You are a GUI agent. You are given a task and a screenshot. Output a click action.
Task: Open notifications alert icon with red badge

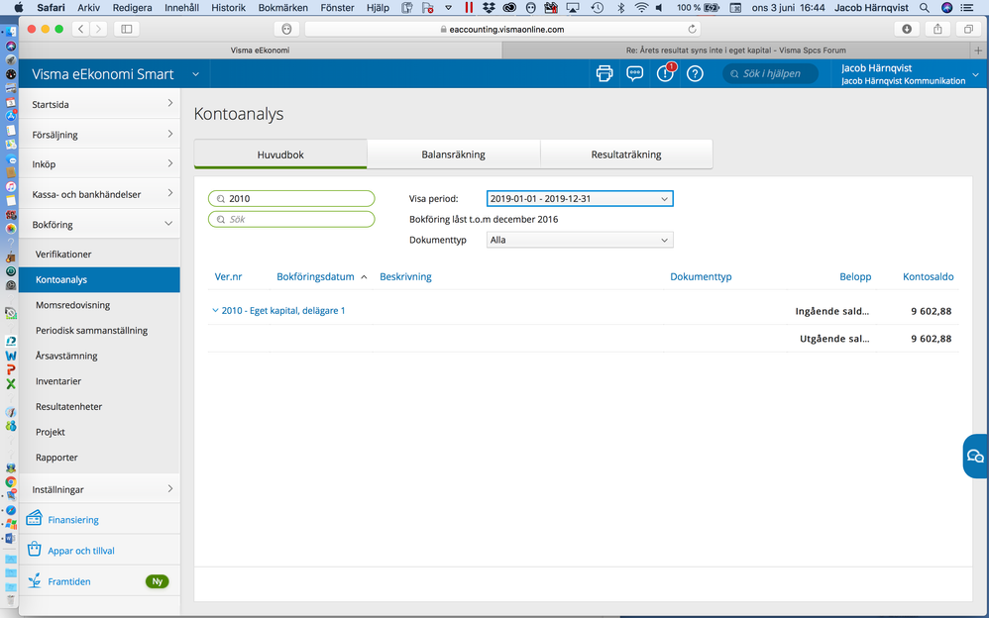[x=665, y=72]
